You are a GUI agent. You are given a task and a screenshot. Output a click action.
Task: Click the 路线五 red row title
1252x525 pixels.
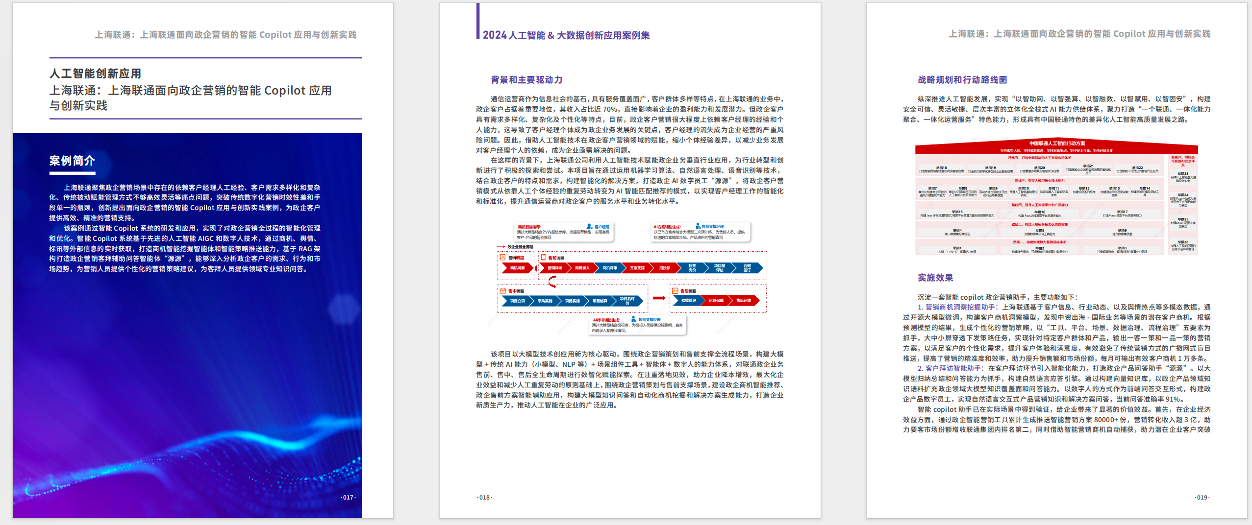pyautogui.click(x=1040, y=158)
